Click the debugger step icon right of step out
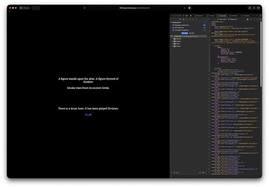 196,19
